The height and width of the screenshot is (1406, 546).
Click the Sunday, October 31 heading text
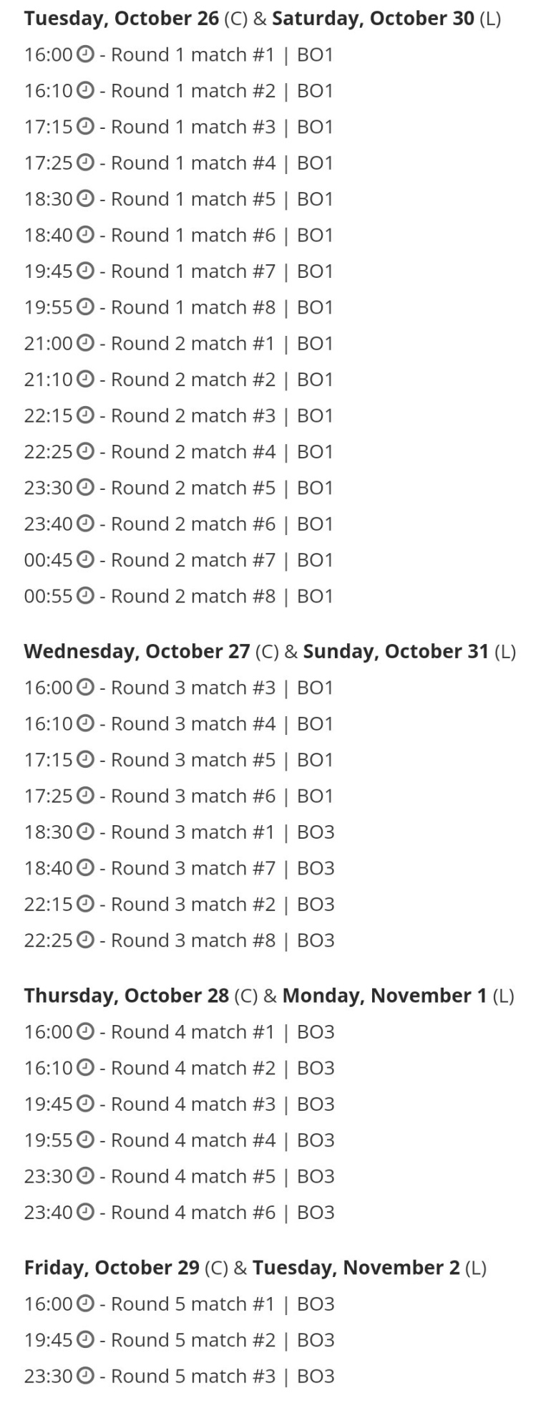point(395,651)
